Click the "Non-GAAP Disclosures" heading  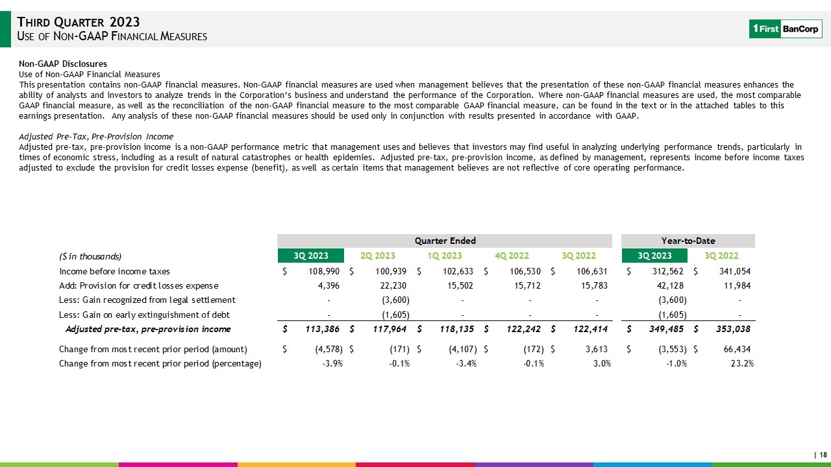point(63,64)
